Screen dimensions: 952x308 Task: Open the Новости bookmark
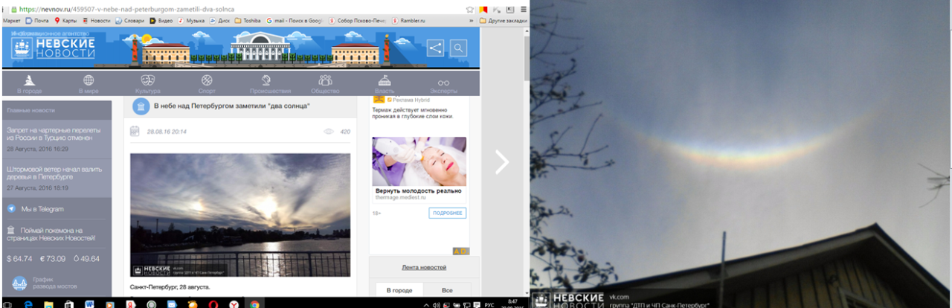point(97,21)
